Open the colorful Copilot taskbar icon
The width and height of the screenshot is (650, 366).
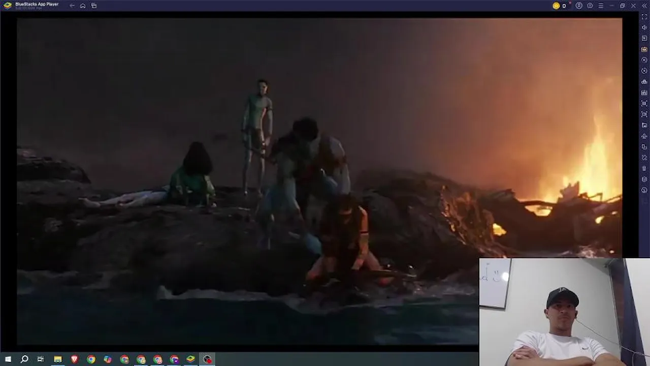tap(108, 359)
